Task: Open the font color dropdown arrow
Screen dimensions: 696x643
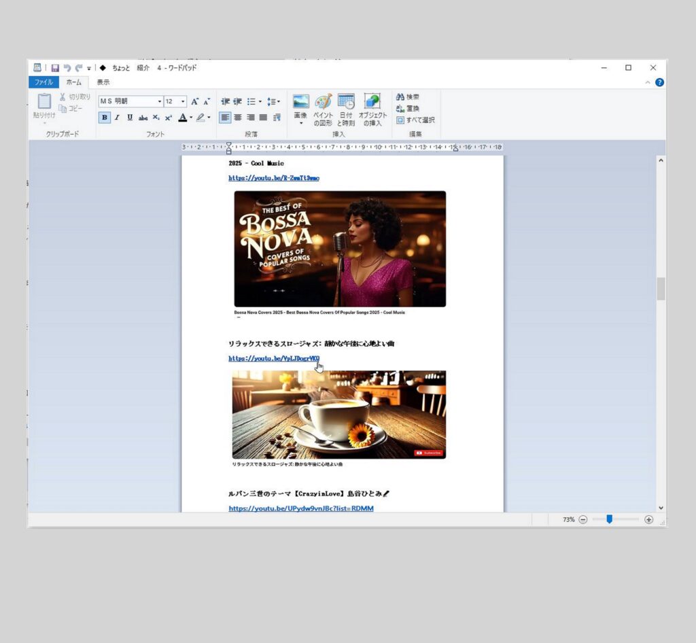Action: tap(191, 118)
